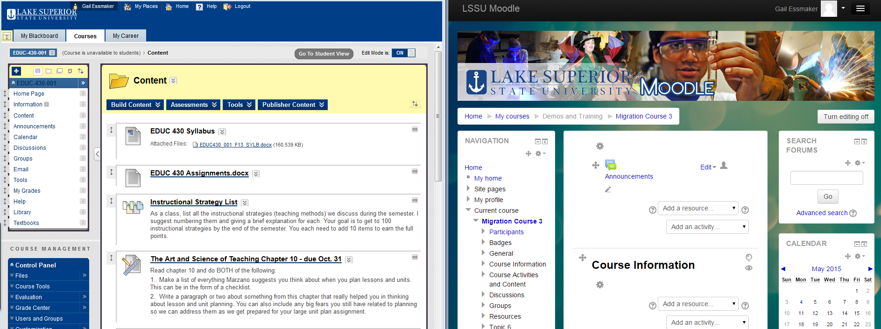Toggle Blackboard Edit Mode ON switch
The image size is (881, 329).
click(403, 53)
